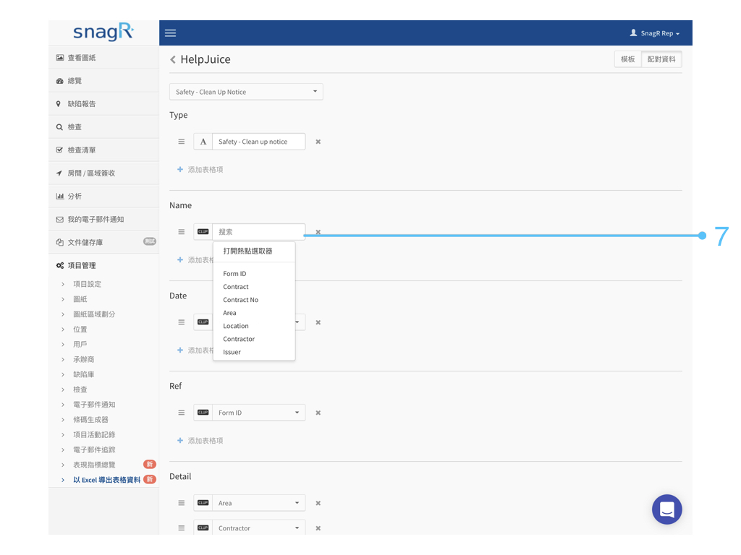The width and height of the screenshot is (741, 555).
Task: Focus the 搜索 search field
Action: [x=259, y=232]
